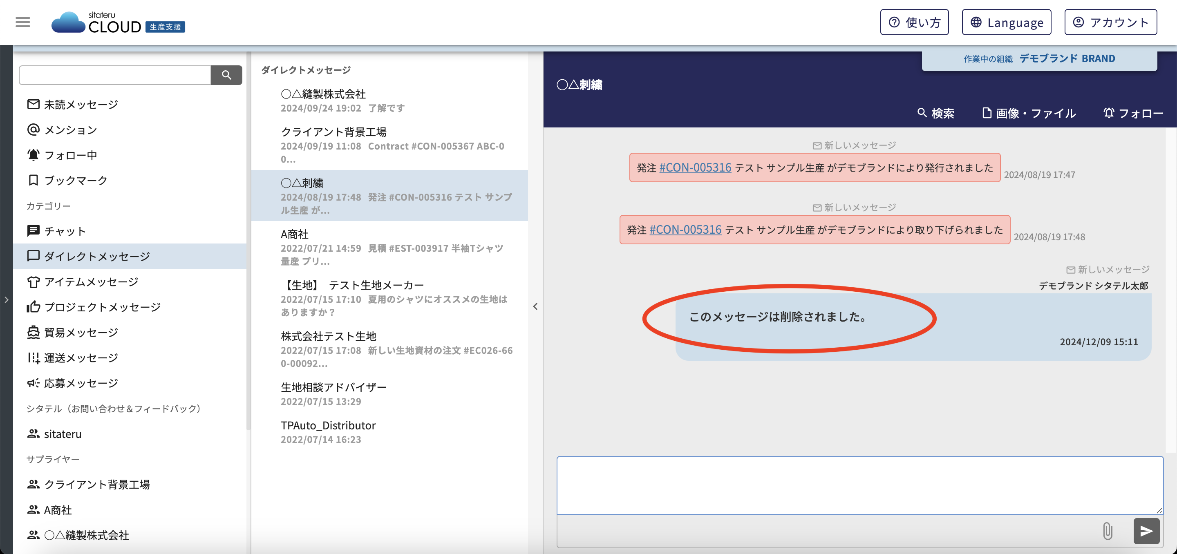Open 株式会社テスト生地 conversation
This screenshot has width=1177, height=554.
pyautogui.click(x=389, y=349)
